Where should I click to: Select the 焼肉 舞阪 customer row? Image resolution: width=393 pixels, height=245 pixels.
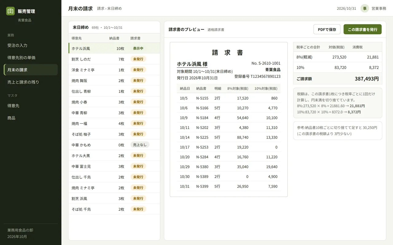[114, 81]
